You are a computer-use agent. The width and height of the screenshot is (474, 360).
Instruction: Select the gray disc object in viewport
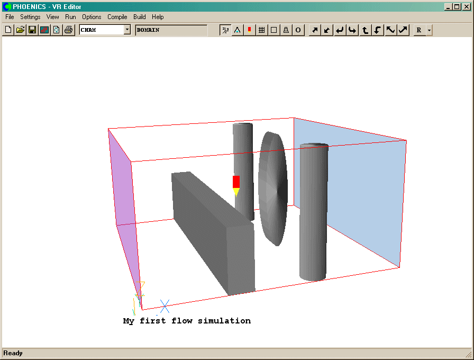(x=272, y=188)
